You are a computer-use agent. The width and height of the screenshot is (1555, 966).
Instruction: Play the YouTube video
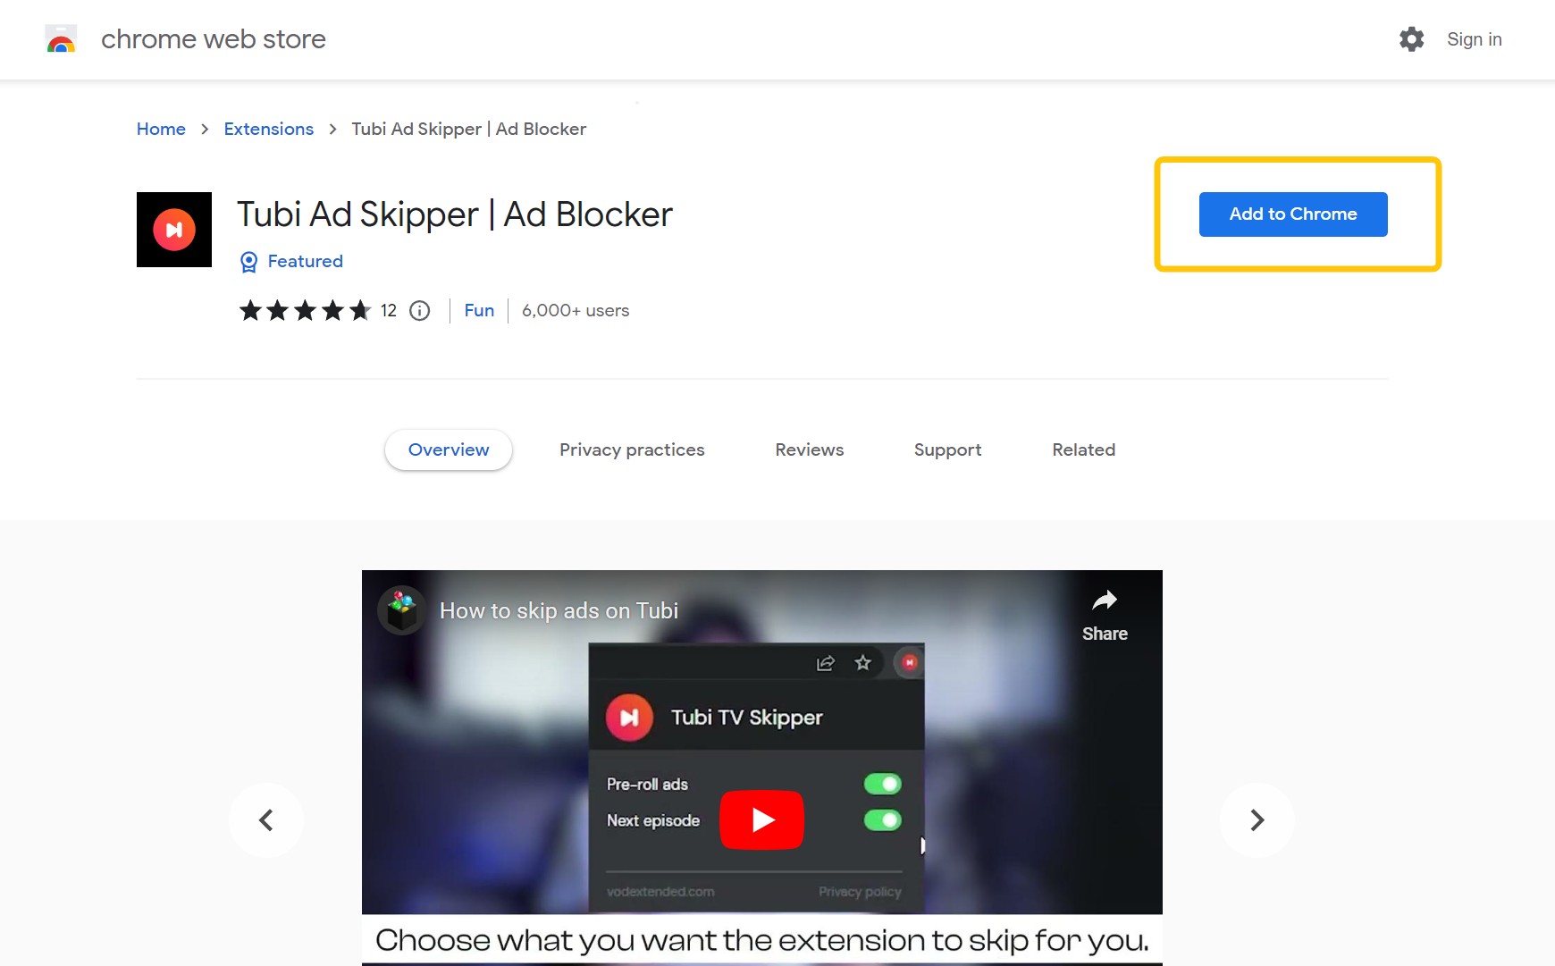tap(761, 819)
